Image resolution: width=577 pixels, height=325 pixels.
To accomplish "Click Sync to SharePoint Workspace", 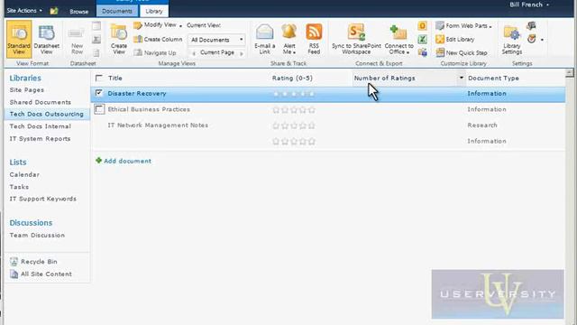I will (356, 39).
